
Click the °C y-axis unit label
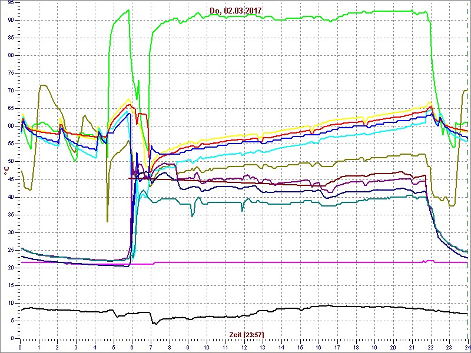pyautogui.click(x=6, y=171)
